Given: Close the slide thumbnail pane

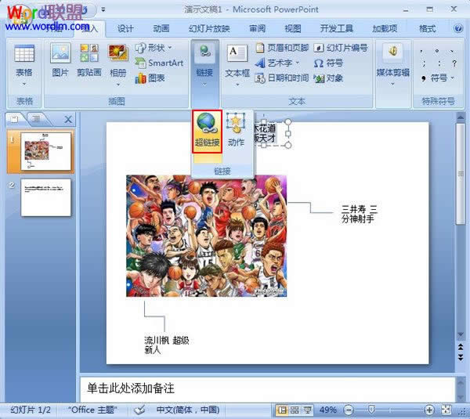Looking at the screenshot, I should pos(68,120).
